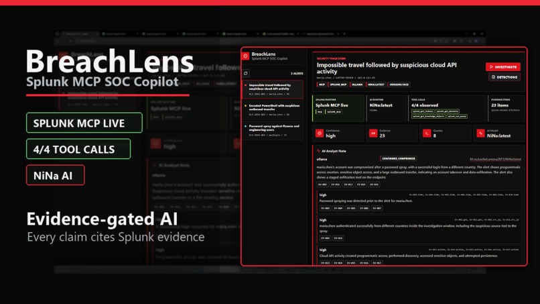Screen dimensions: 540x304
Task: Click the splunk_run_query tool tag
Action: coord(457,116)
